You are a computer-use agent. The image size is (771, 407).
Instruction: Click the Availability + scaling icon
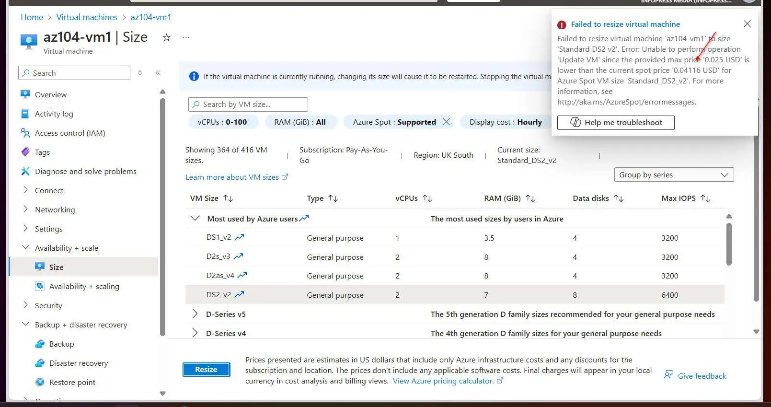(40, 286)
